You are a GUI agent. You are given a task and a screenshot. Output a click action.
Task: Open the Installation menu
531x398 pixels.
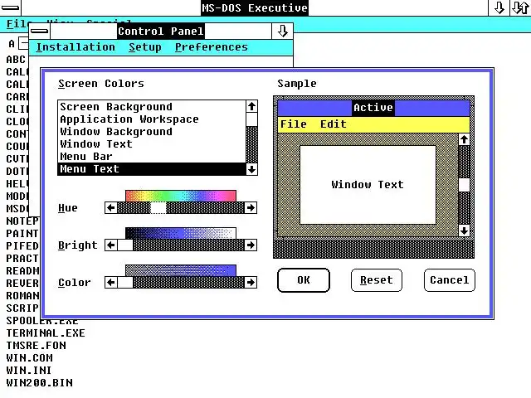pyautogui.click(x=76, y=47)
